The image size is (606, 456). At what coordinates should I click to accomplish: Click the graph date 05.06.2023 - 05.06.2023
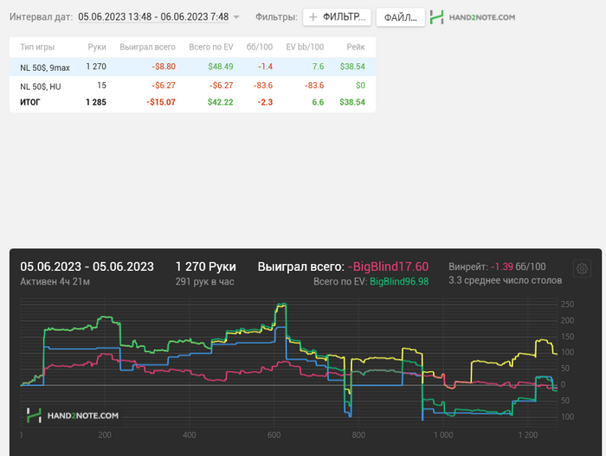point(87,267)
